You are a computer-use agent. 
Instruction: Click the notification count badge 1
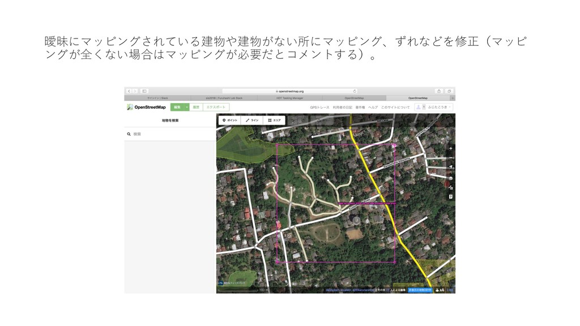coord(424,107)
